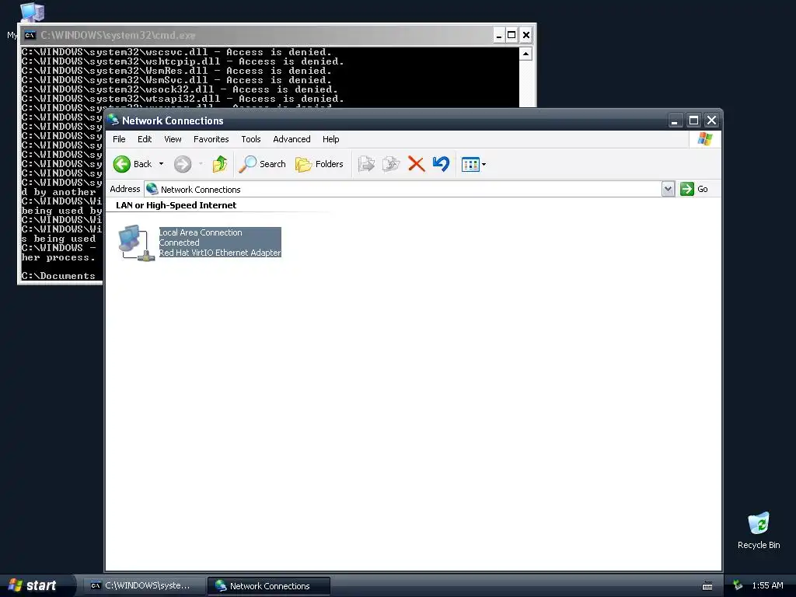Viewport: 796px width, 597px height.
Task: Expand the Address bar dropdown
Action: (x=668, y=189)
